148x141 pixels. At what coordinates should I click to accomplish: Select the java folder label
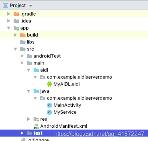click(x=45, y=91)
